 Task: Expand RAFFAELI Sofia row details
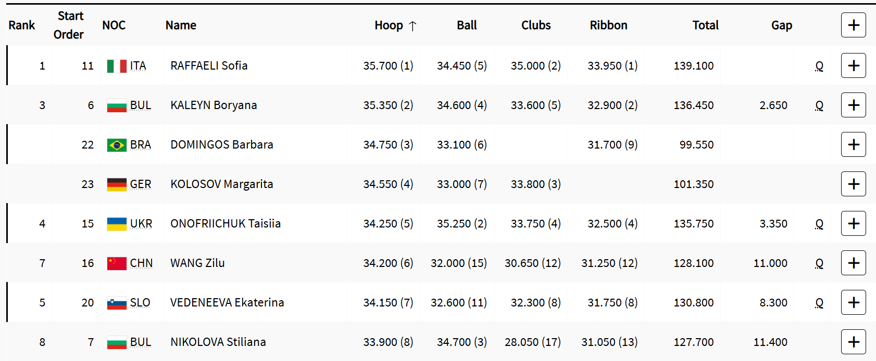[x=853, y=65]
